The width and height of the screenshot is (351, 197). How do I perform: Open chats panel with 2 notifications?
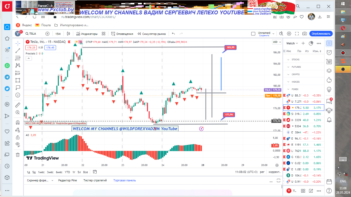[x=329, y=101]
